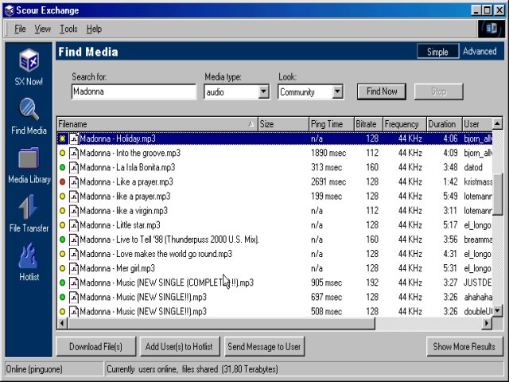This screenshot has height=382, width=509.
Task: Select row Madonna - Music (NEW SINGLE!!).mp3 with 697 msec
Action: pos(274,297)
